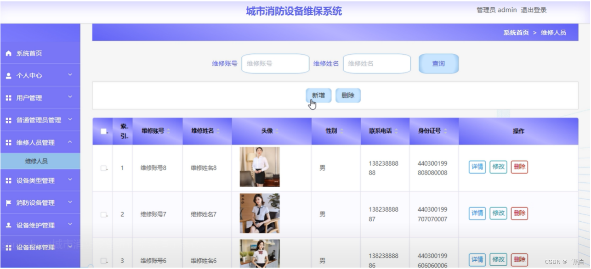Screen dimensions: 591x269
Task: Click the grid icon beside 设备类型管理
Action: tap(8, 181)
